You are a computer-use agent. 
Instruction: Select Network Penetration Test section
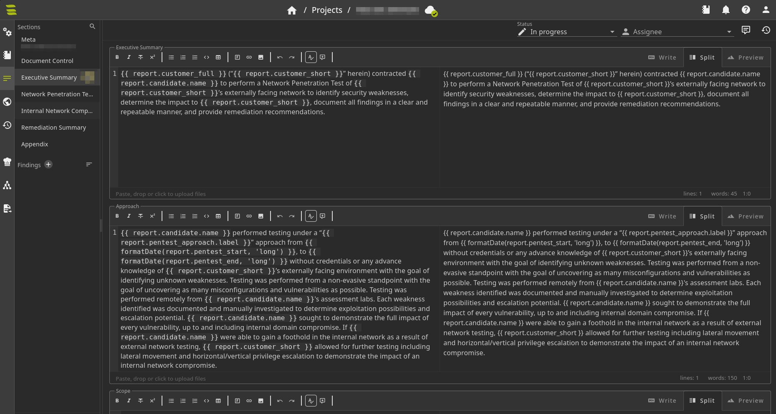coord(57,94)
